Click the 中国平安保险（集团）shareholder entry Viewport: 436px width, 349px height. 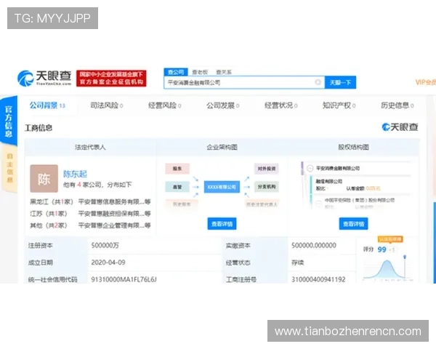(x=360, y=200)
